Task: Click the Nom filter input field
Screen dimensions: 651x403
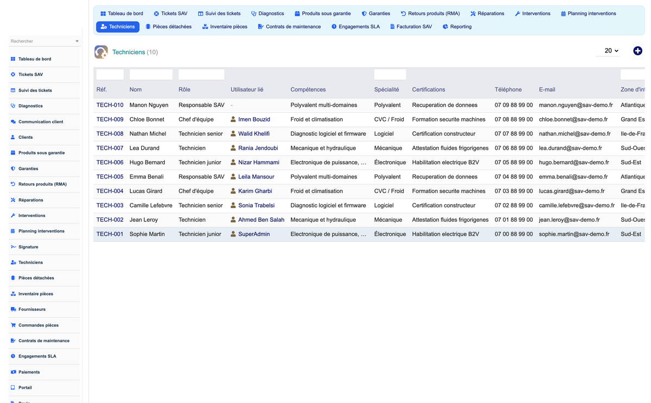Action: pyautogui.click(x=151, y=74)
